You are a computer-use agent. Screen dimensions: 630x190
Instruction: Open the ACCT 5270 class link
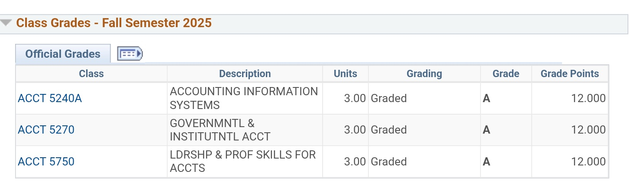click(46, 130)
